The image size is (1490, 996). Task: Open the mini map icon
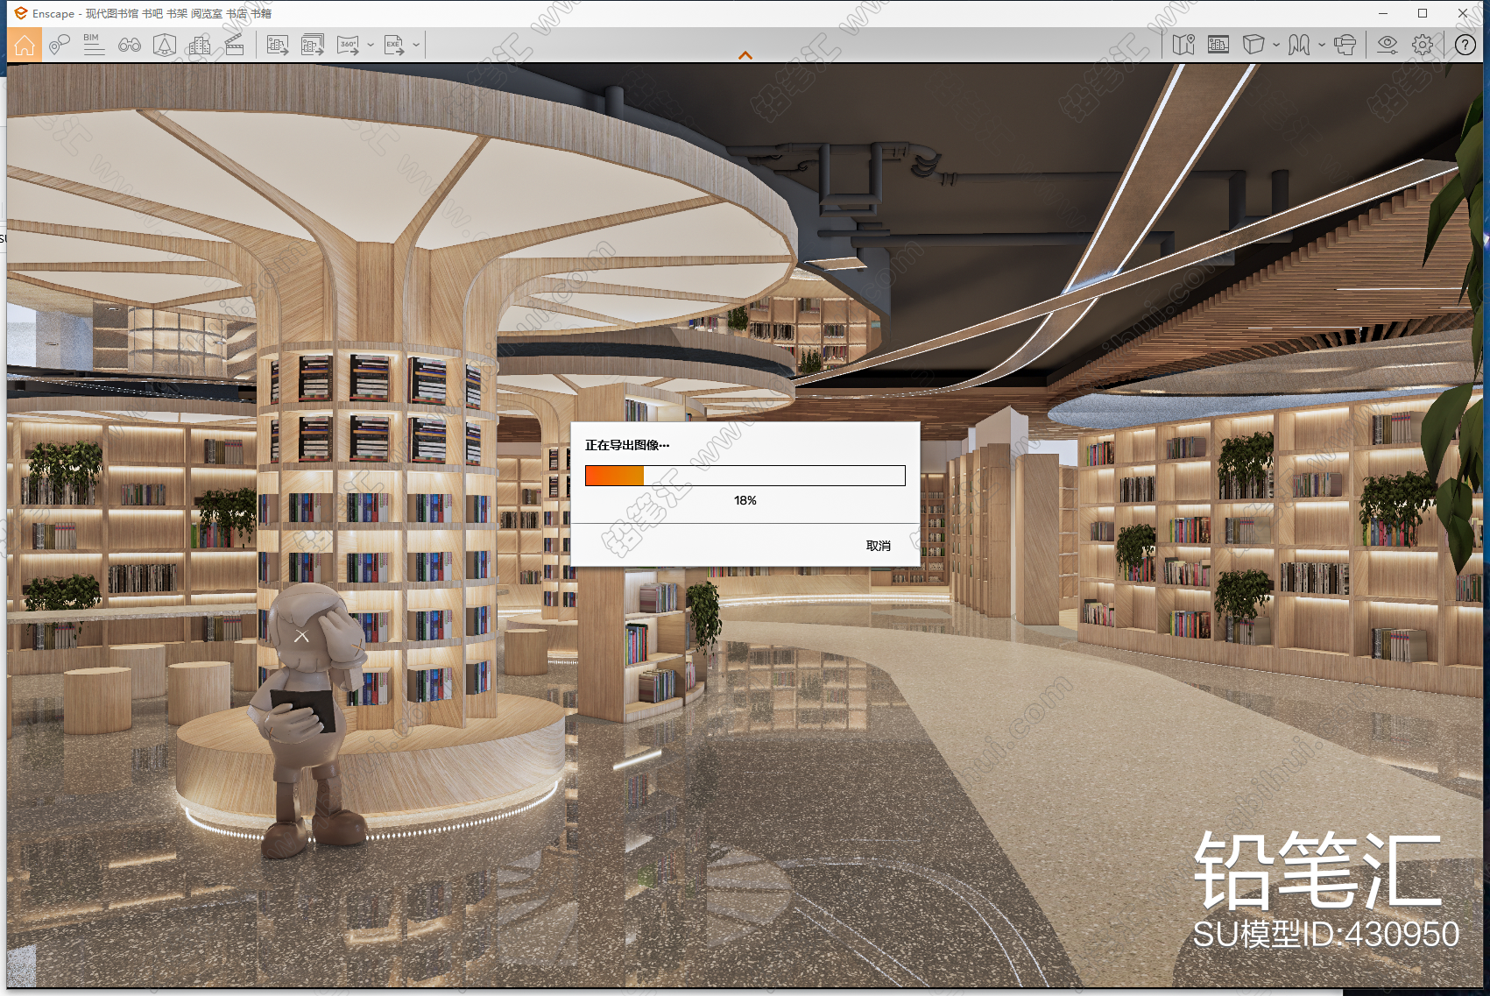pyautogui.click(x=1183, y=45)
